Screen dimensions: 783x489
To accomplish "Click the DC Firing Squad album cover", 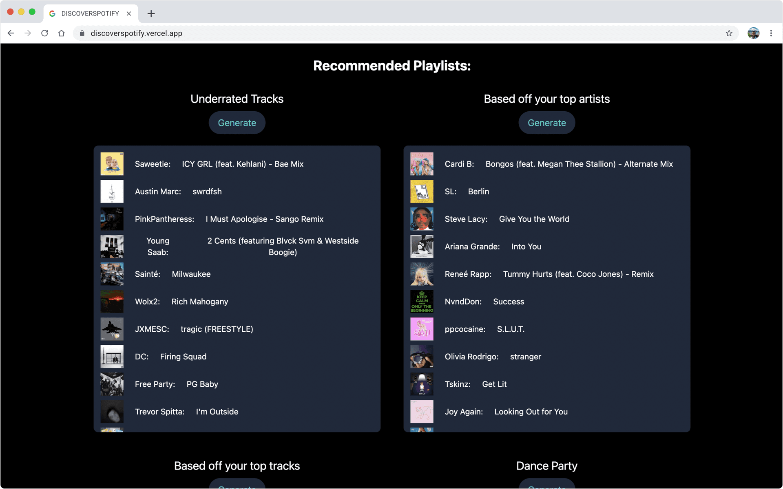I will point(112,357).
